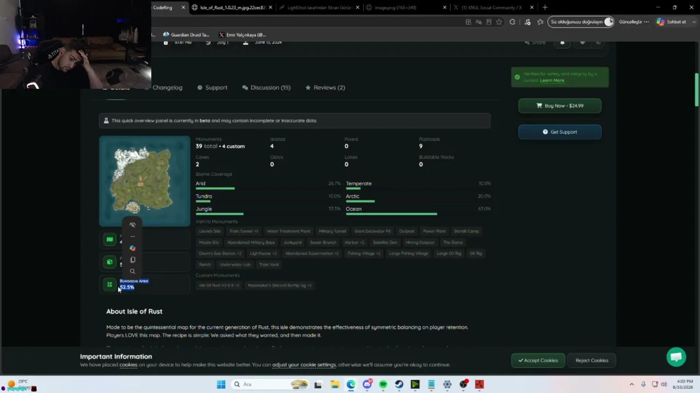Switch to the Support tab
This screenshot has width=700, height=393.
[212, 87]
